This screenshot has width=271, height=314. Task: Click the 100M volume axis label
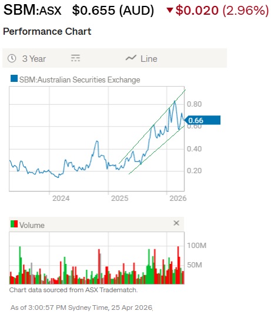197,246
